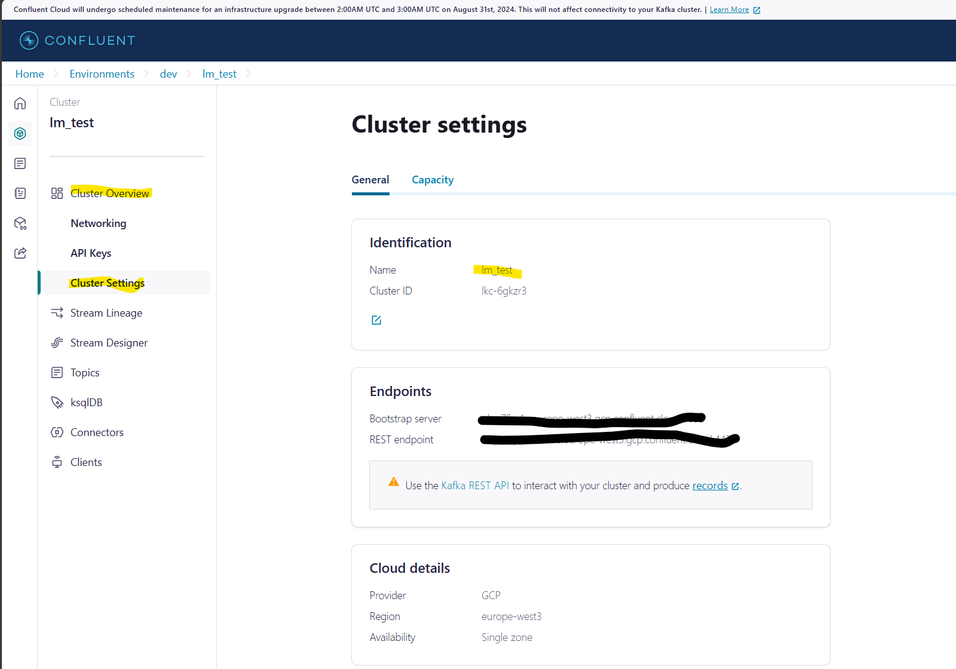956x669 pixels.
Task: Follow the records link
Action: (710, 486)
